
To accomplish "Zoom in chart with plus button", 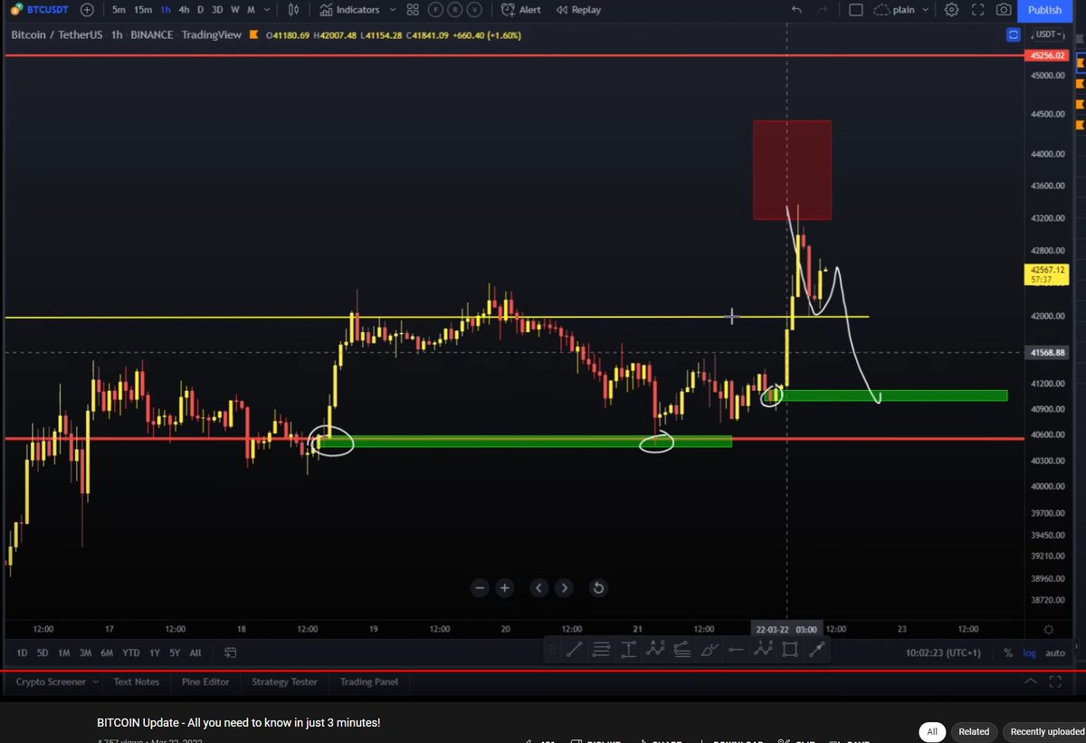I will tap(505, 587).
